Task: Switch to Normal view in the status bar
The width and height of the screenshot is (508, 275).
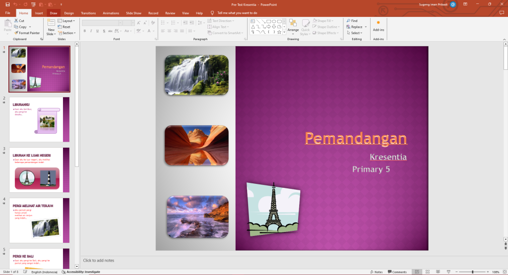Action: [417, 272]
